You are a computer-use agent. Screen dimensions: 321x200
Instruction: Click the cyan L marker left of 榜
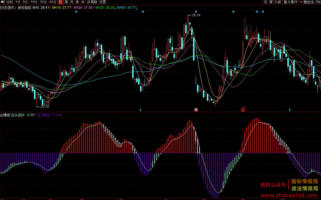(x=141, y=110)
